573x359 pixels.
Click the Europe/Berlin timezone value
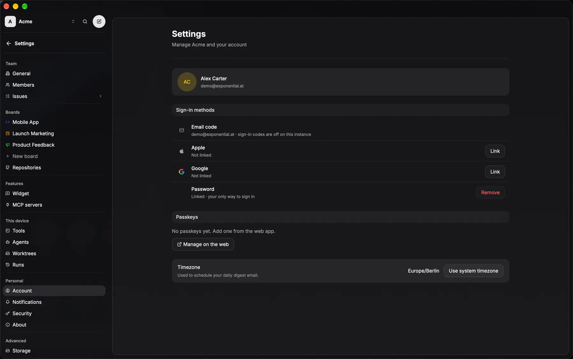423,271
